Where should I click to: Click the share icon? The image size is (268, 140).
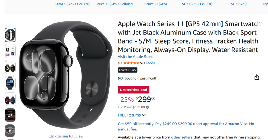pyautogui.click(x=257, y=77)
